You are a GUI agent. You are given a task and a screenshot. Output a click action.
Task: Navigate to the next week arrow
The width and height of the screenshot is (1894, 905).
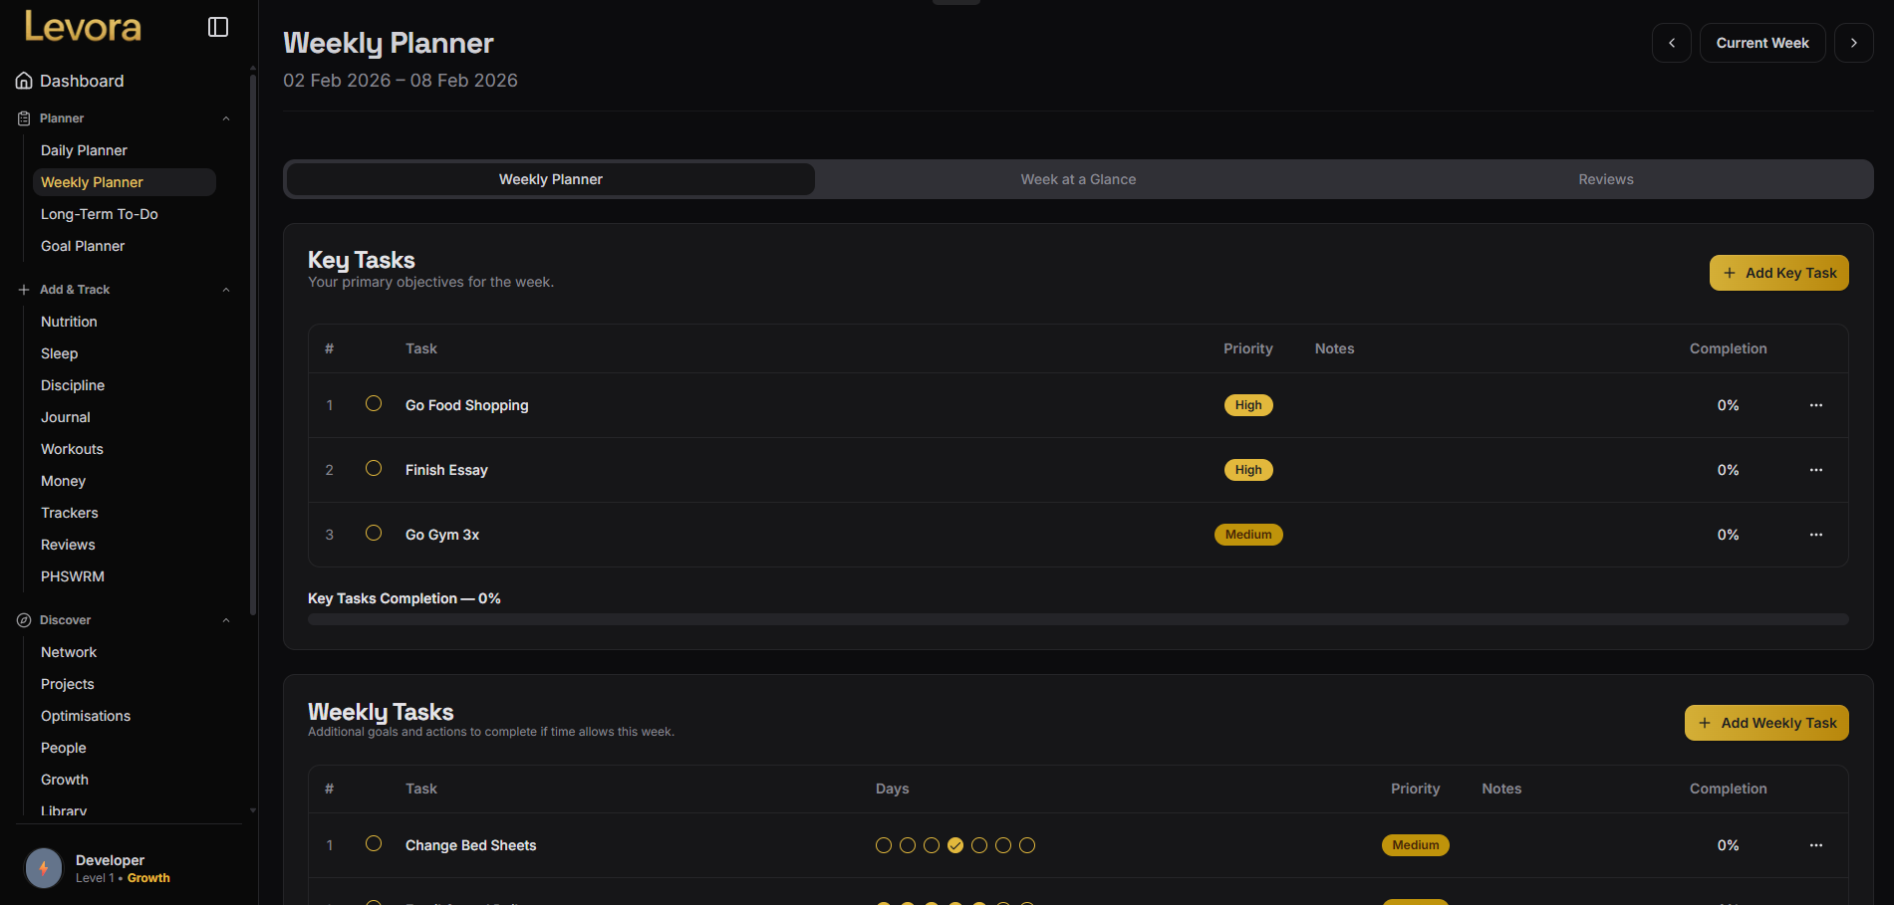point(1853,43)
